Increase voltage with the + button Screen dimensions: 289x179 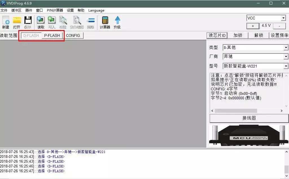[x=253, y=26]
